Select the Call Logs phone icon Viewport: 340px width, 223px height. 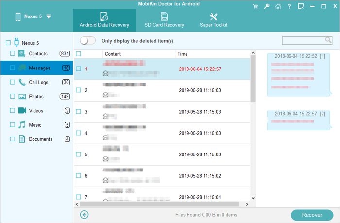coord(22,82)
